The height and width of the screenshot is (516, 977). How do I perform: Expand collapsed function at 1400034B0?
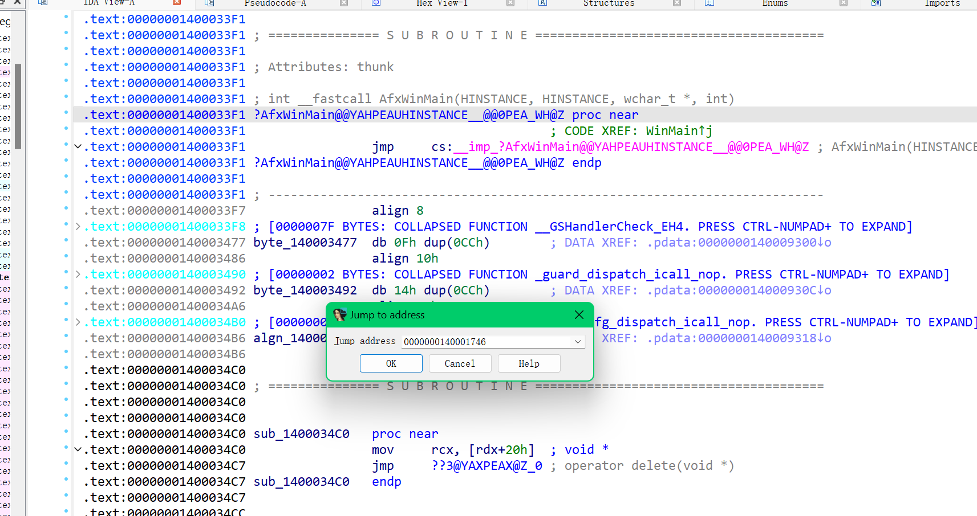[x=78, y=322]
